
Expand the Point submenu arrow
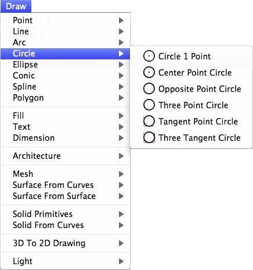(x=121, y=20)
